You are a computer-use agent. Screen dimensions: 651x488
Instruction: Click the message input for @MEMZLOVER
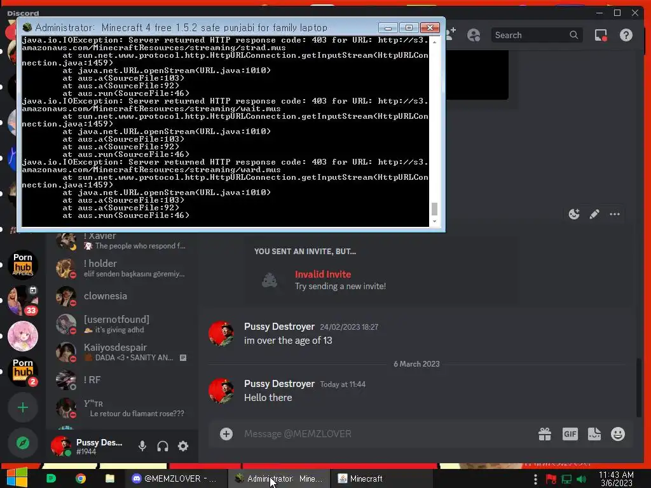[x=386, y=434]
